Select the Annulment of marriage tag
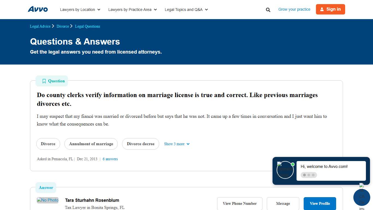 pyautogui.click(x=91, y=144)
